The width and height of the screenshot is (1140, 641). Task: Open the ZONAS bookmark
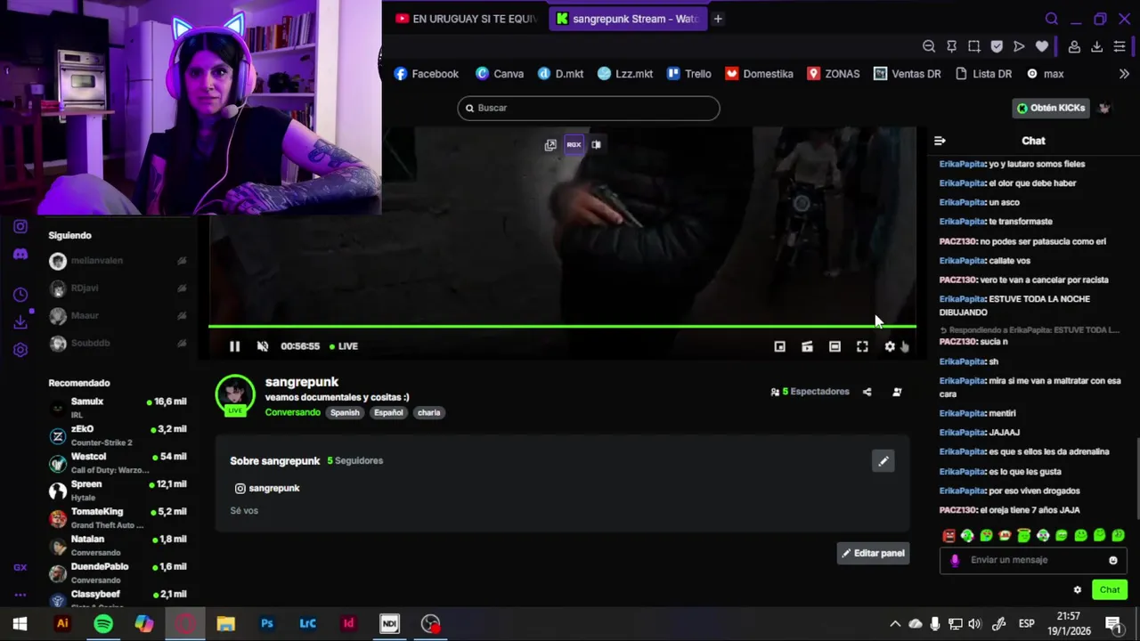833,74
